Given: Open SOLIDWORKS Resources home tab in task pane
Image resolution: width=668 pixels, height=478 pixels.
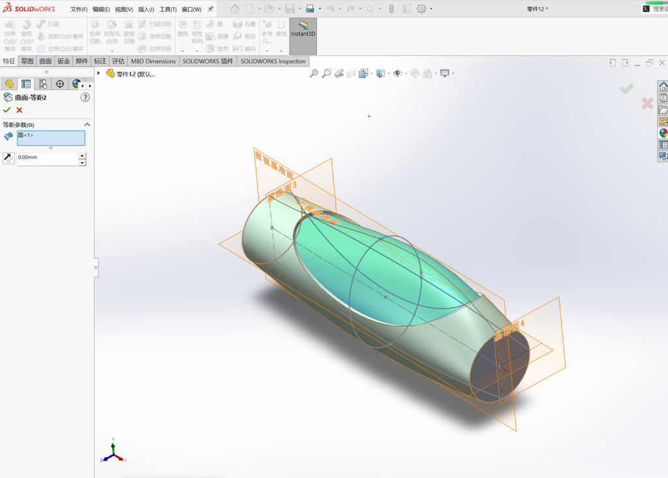Looking at the screenshot, I should click(x=663, y=86).
